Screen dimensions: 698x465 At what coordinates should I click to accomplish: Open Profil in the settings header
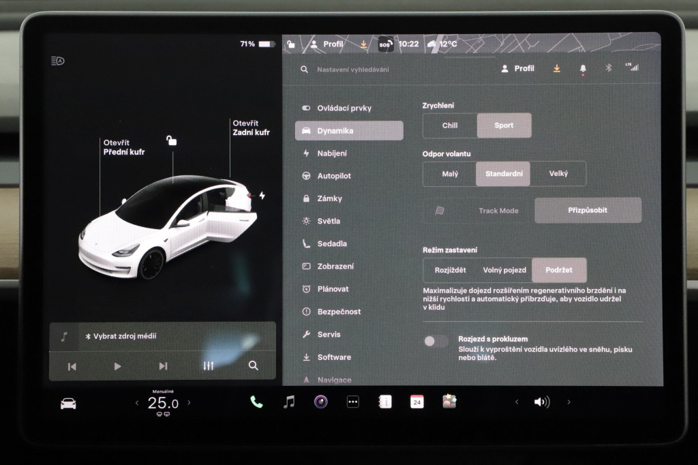coord(518,69)
